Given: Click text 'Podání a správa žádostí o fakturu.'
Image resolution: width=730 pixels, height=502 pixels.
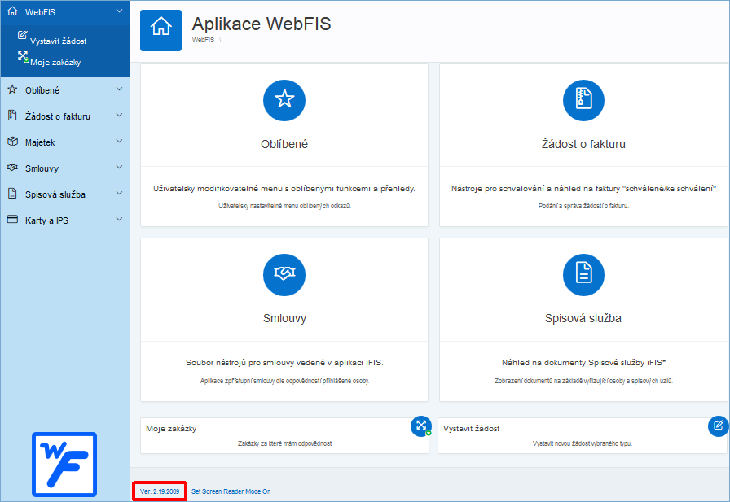Looking at the screenshot, I should pos(583,206).
